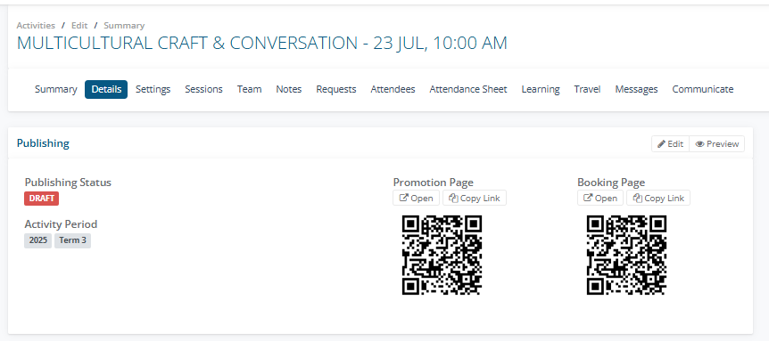Image resolution: width=769 pixels, height=341 pixels.
Task: Open the Settings tab
Action: point(153,90)
